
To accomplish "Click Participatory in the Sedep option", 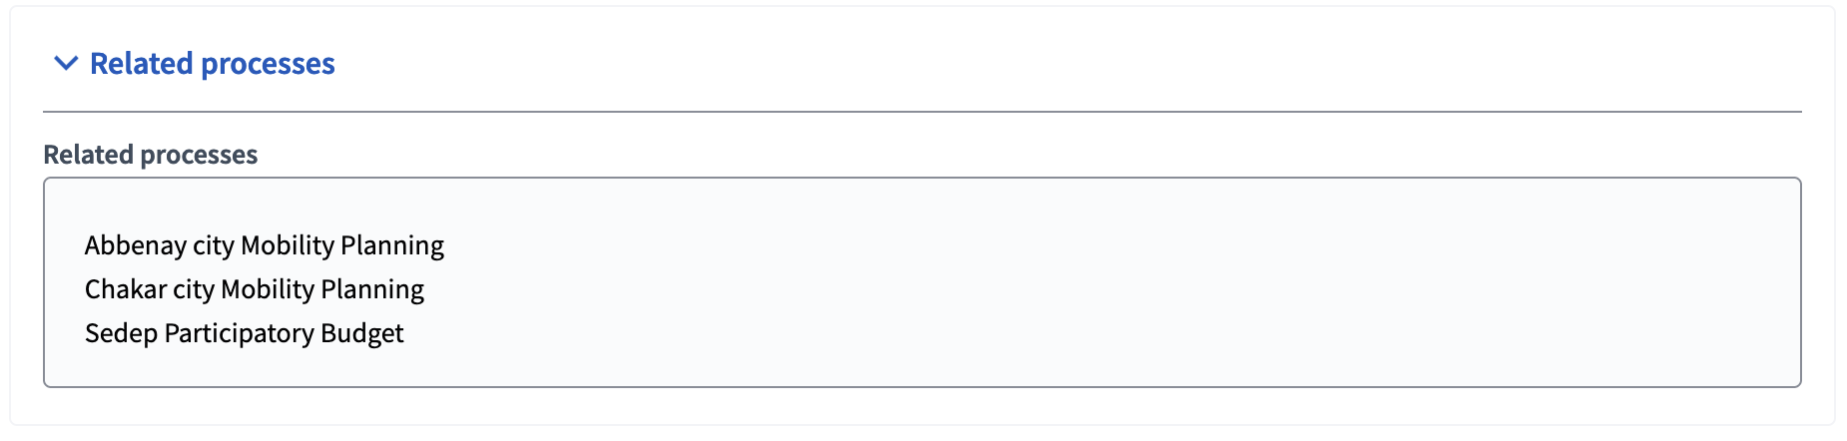I will click(239, 333).
